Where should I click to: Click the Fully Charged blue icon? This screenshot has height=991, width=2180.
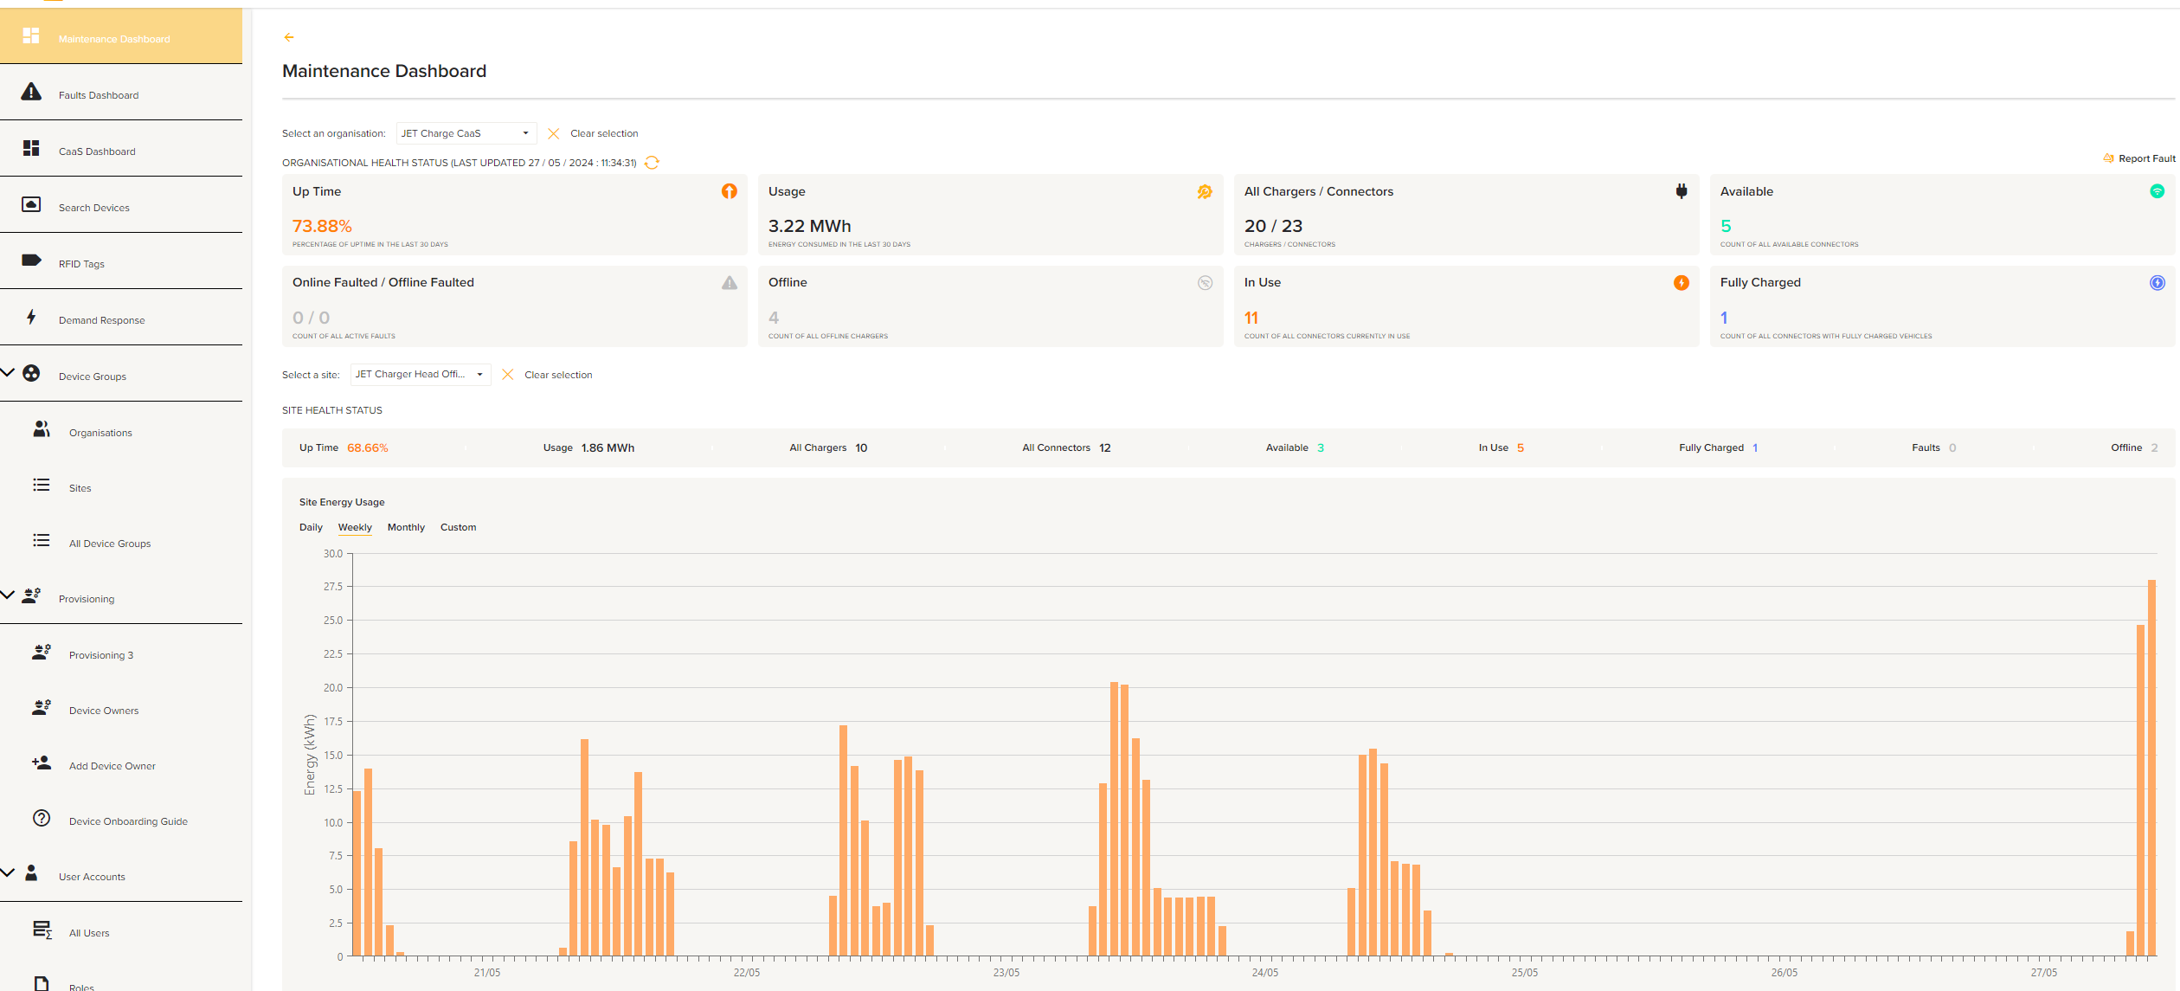pyautogui.click(x=2157, y=283)
